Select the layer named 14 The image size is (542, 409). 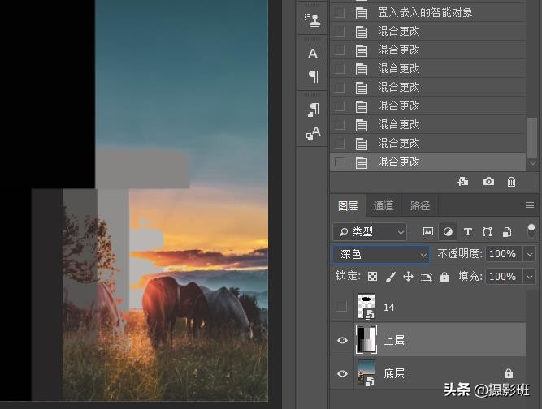pyautogui.click(x=389, y=307)
